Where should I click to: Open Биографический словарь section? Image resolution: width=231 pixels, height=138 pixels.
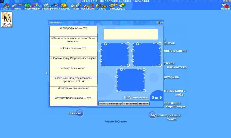[x=56, y=6]
